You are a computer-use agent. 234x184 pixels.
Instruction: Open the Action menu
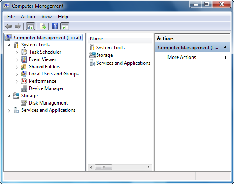pyautogui.click(x=28, y=17)
